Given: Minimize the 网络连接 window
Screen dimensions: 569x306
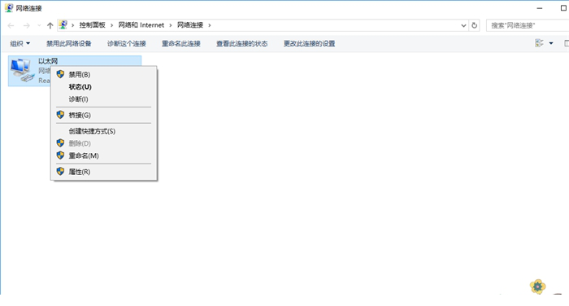Looking at the screenshot, I should tap(540, 8).
